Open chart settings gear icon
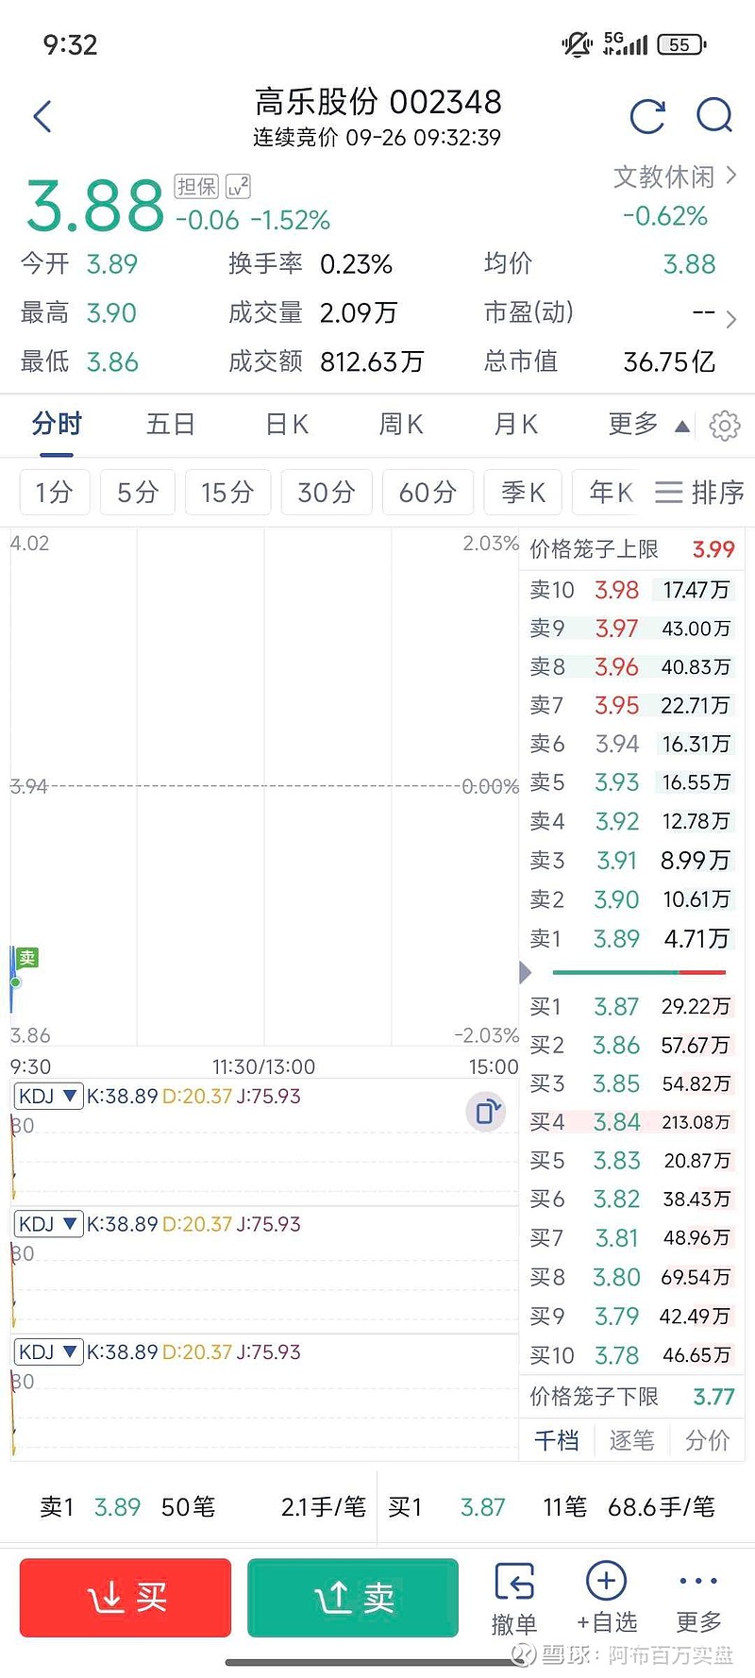Image resolution: width=755 pixels, height=1678 pixels. coord(724,426)
